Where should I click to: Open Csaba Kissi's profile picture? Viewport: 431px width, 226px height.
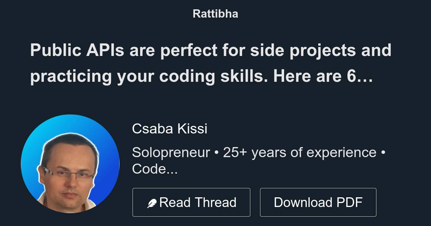click(70, 164)
